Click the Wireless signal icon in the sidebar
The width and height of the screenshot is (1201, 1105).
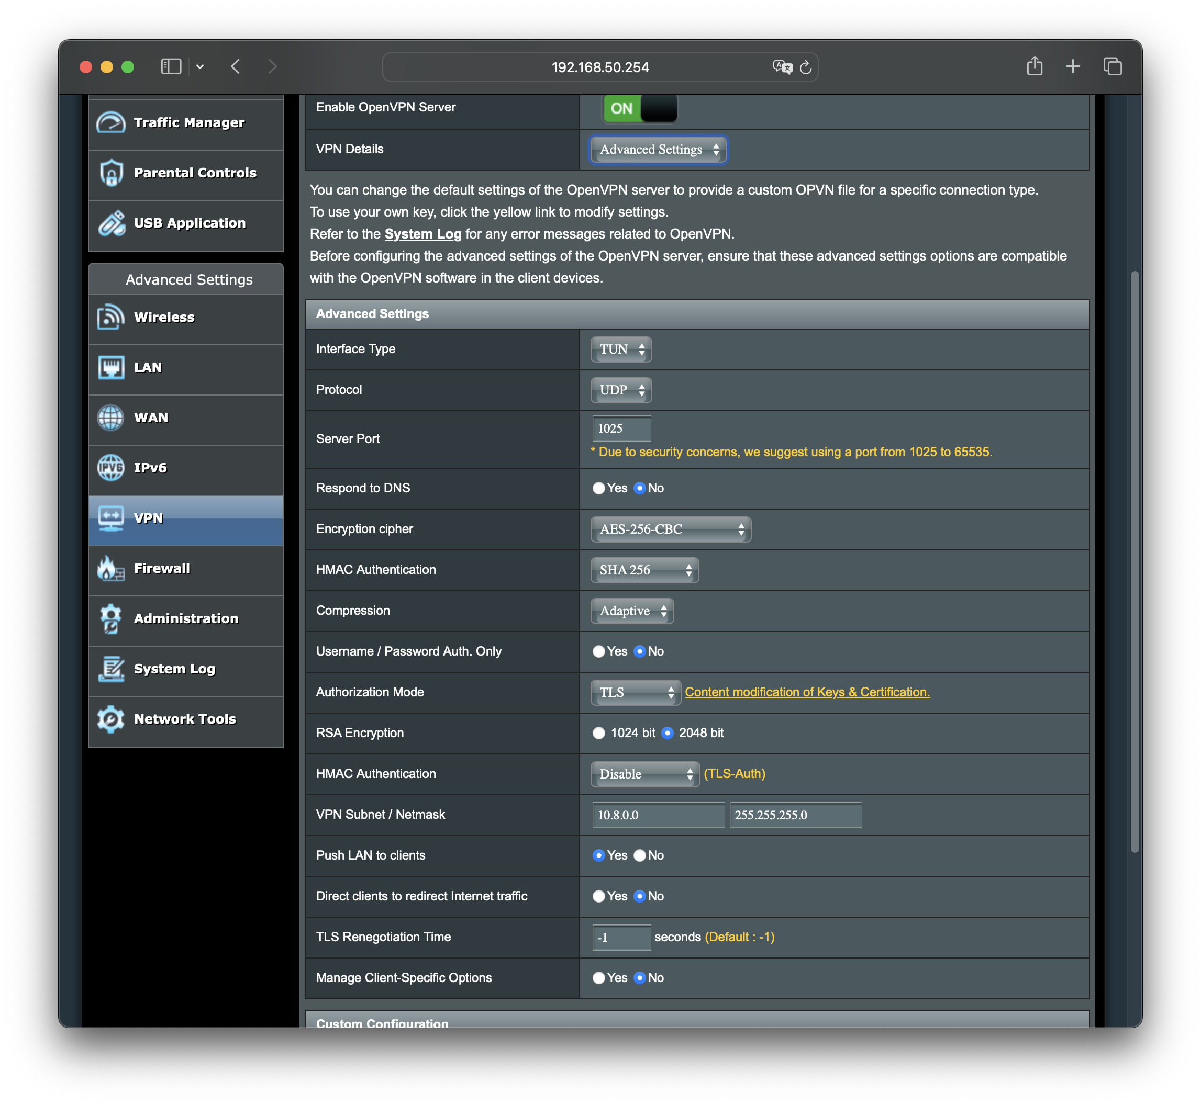[110, 317]
